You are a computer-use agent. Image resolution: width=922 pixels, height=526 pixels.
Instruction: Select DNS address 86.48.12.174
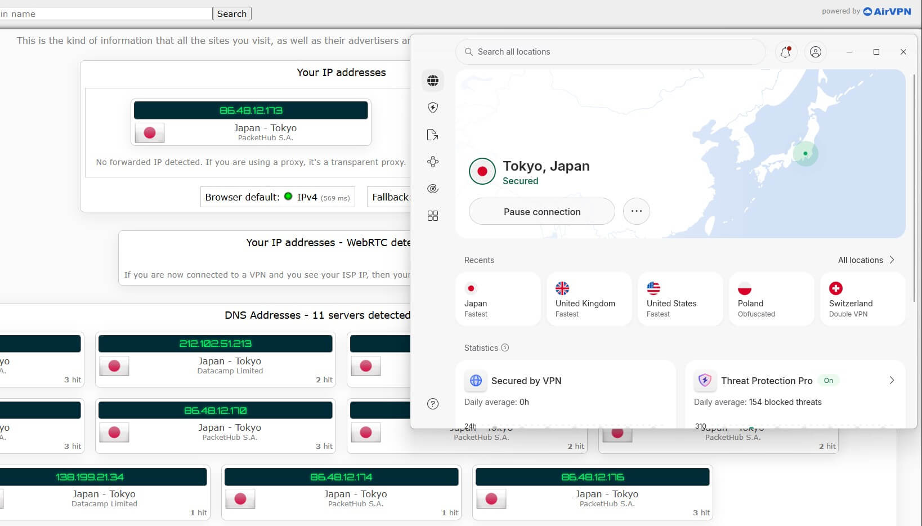tap(341, 477)
